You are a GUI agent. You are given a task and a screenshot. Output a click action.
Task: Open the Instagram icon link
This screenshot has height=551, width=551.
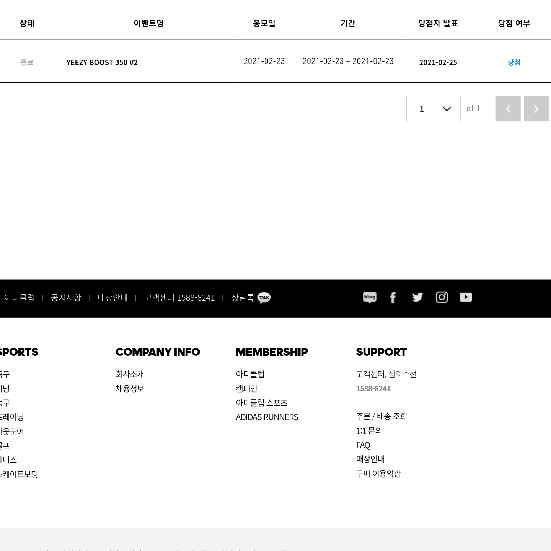442,297
